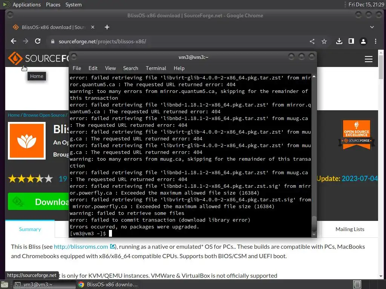Click the terminal window menu button at title left
Image resolution: width=386 pixels, height=289 pixels.
pyautogui.click(x=74, y=57)
